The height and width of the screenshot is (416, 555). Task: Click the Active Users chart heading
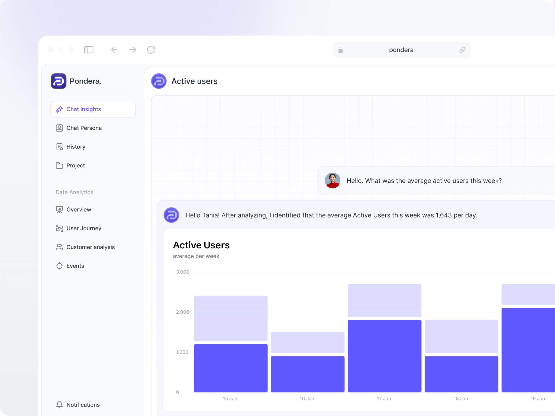click(x=201, y=245)
